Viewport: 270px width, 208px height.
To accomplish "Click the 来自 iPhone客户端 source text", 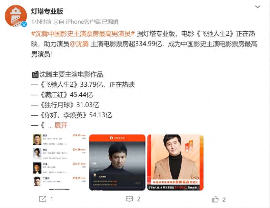I will click(77, 22).
